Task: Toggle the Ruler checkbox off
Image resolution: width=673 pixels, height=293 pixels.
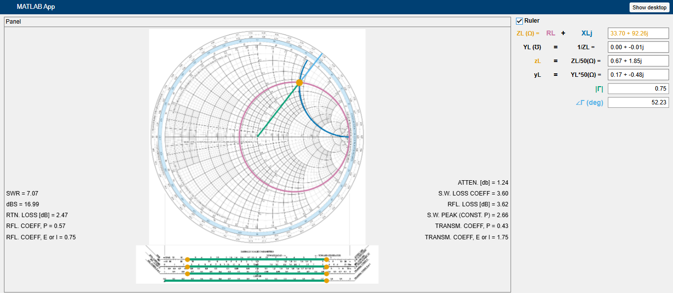Action: (519, 21)
